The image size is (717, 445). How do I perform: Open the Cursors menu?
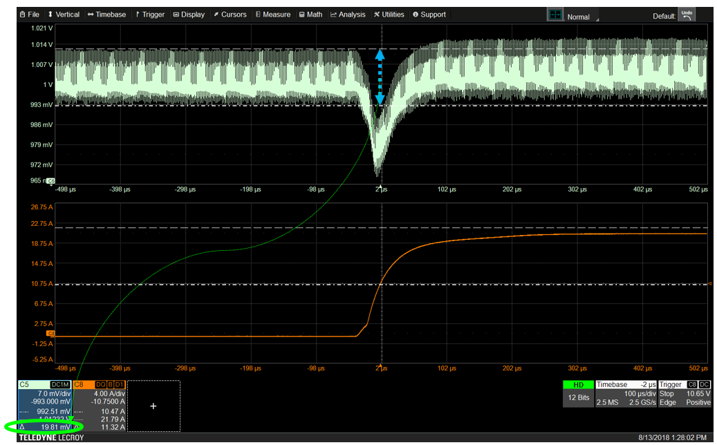click(x=230, y=15)
